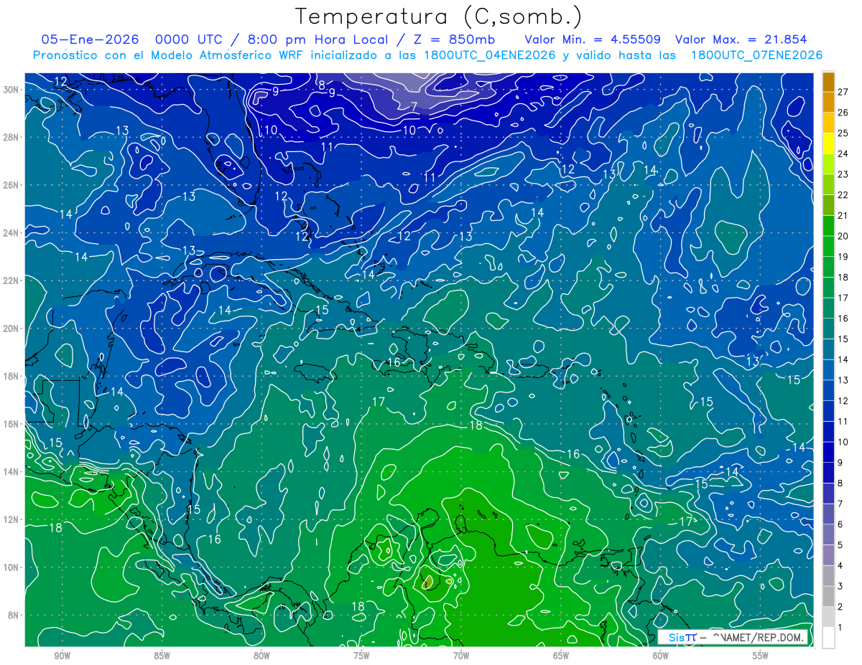
Task: Click the bright green swatch between 19 and 20
Action: (828, 246)
